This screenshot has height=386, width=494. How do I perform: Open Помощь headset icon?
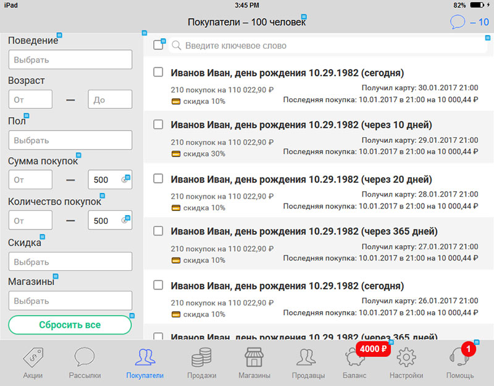tap(459, 359)
